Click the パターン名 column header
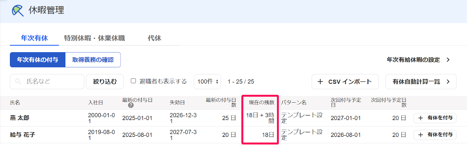Image resolution: width=467 pixels, height=145 pixels. [294, 103]
